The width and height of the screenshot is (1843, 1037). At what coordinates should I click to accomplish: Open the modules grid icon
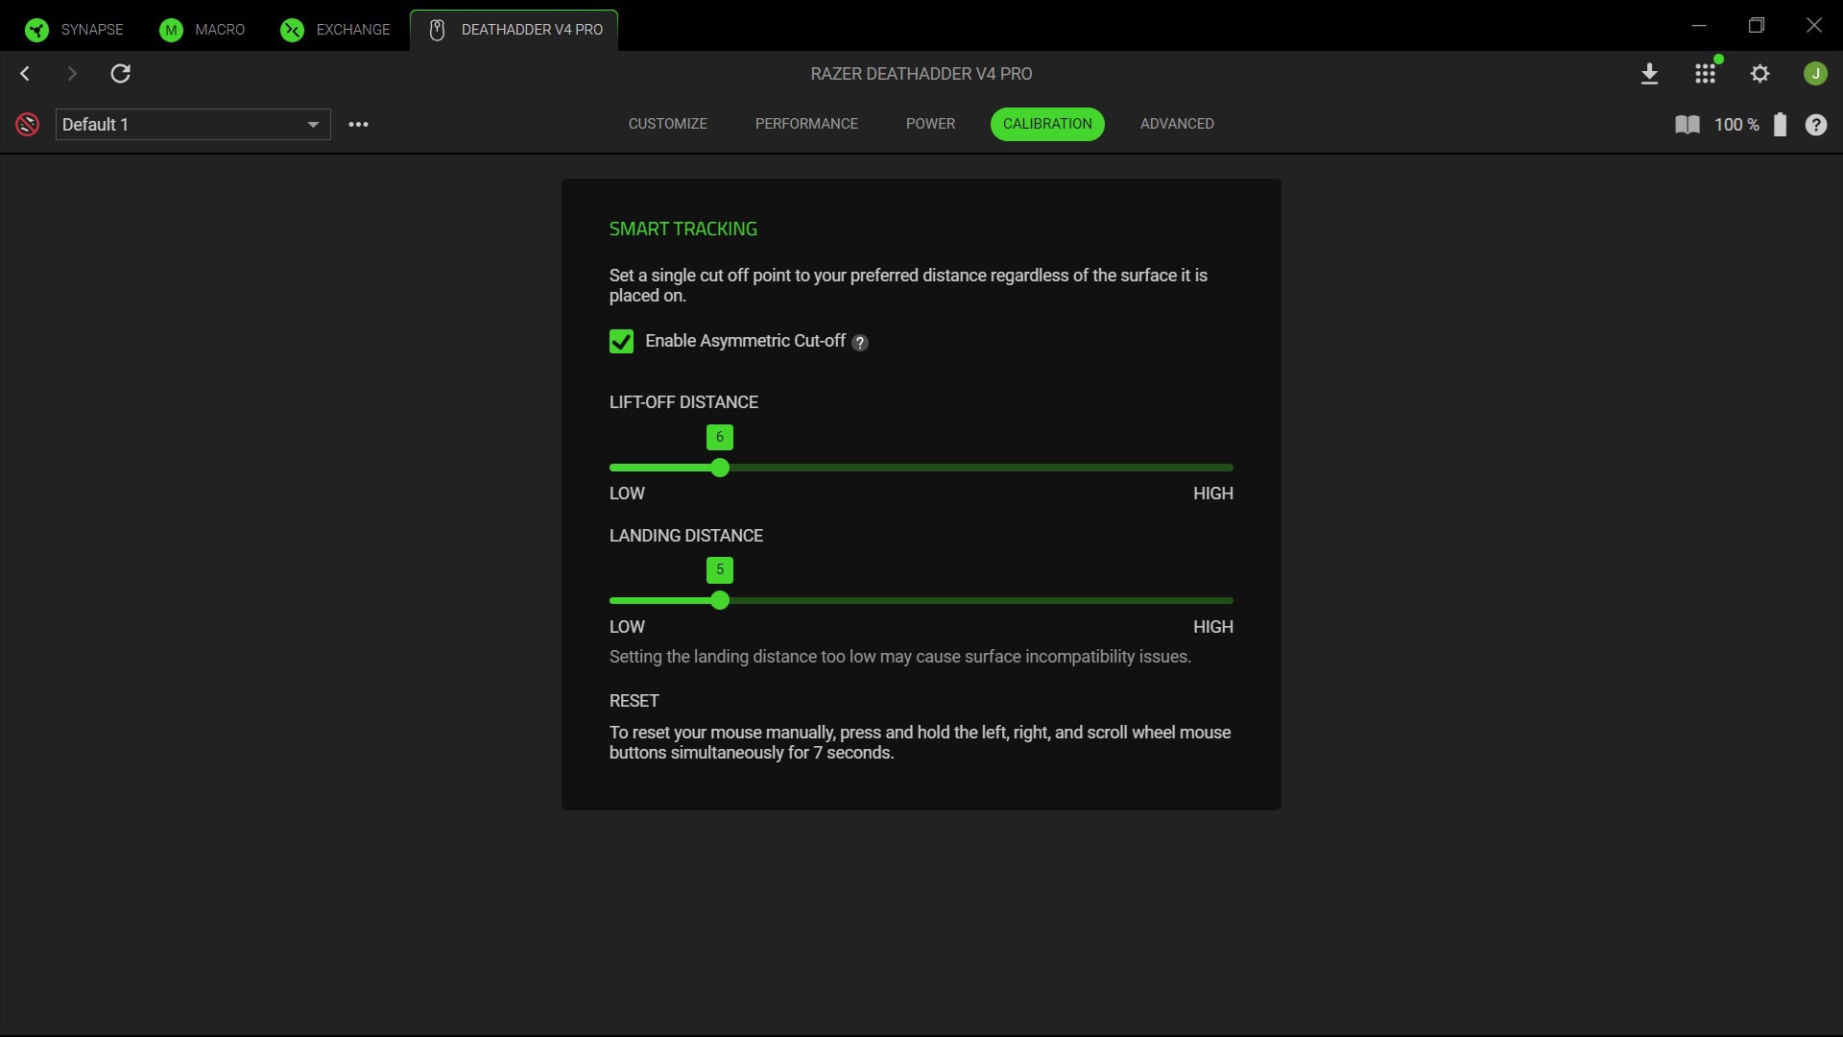tap(1705, 74)
